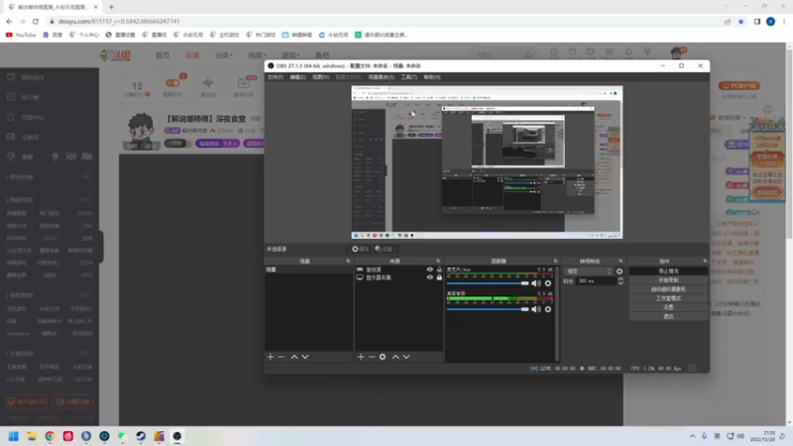This screenshot has height=446, width=793.
Task: Open the 工具(T) menu in OBS
Action: (408, 77)
